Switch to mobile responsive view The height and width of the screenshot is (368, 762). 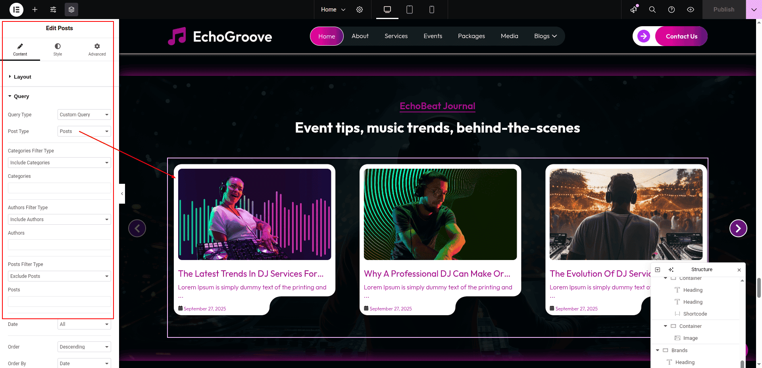point(432,10)
